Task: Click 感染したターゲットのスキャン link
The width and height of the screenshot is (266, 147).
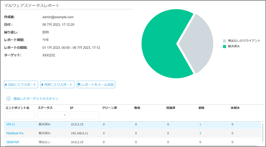Action: (x=36, y=99)
